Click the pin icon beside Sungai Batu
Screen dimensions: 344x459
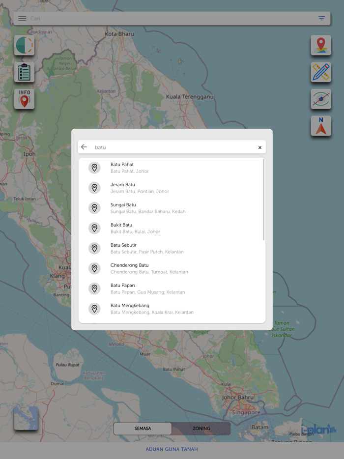(x=94, y=208)
